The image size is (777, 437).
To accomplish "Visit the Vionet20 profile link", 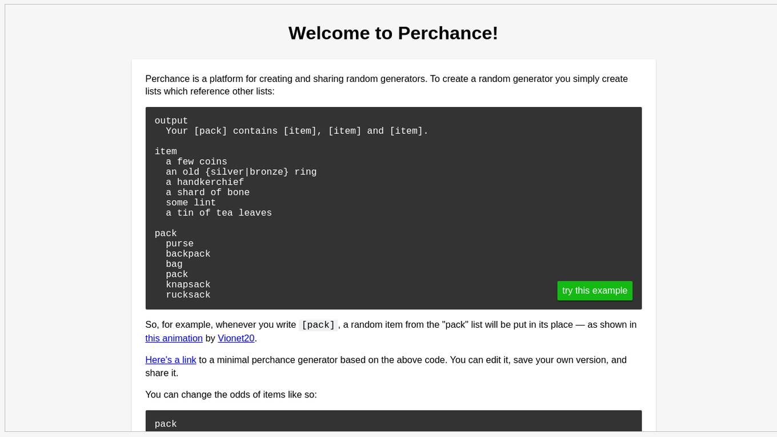I will point(236,338).
